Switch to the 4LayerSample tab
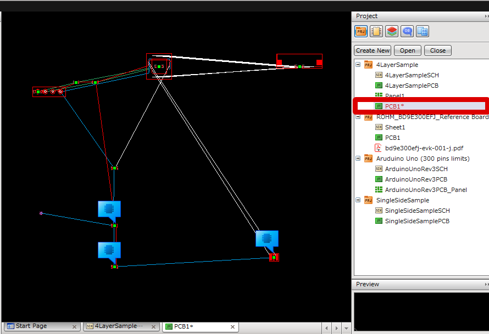Viewport: 489px width, 334px height. 115,326
